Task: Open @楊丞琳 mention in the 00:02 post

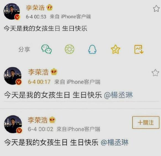Action: click(115, 142)
